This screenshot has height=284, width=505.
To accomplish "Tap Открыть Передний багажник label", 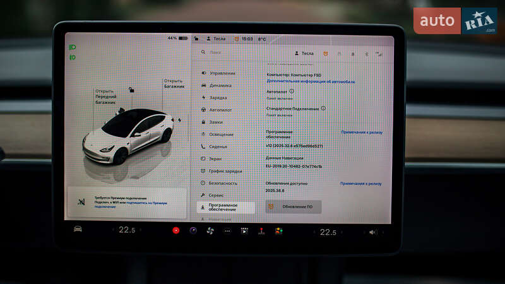I will (x=105, y=97).
